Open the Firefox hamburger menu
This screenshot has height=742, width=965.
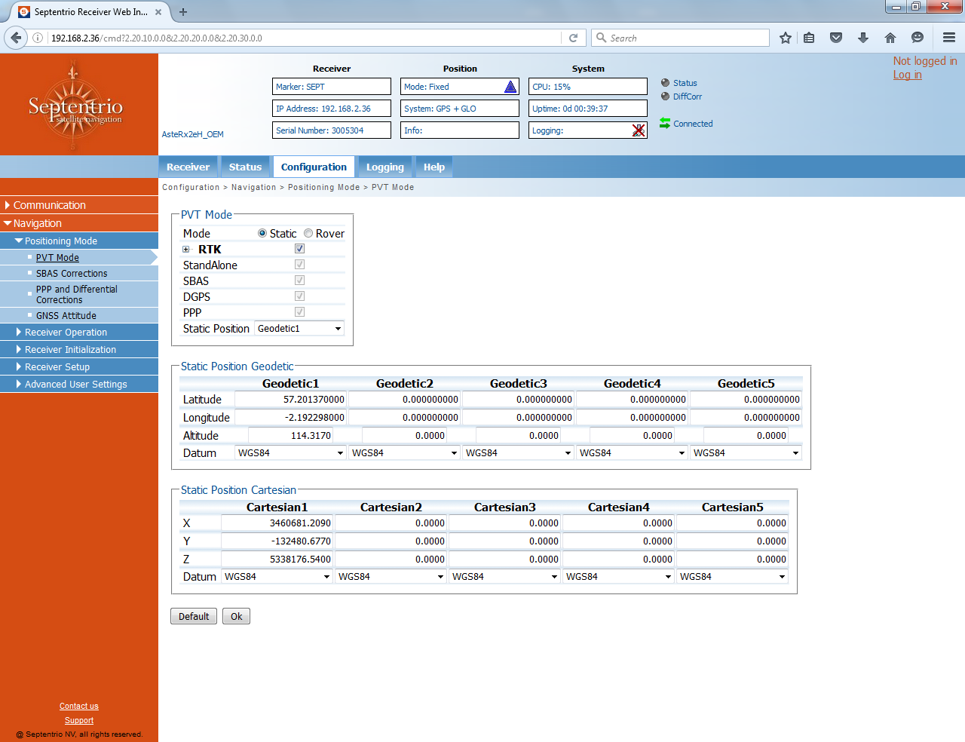(949, 38)
